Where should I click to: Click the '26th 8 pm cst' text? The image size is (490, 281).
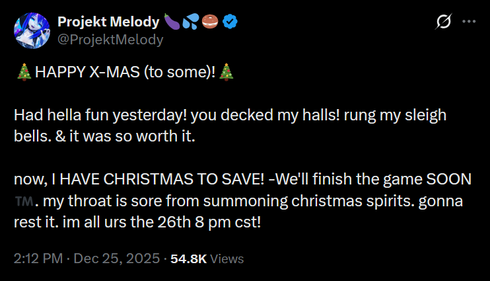209,222
